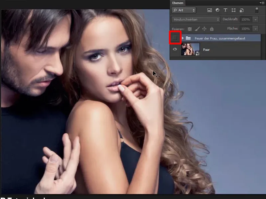Click the Fläche 100% value field

click(x=246, y=29)
